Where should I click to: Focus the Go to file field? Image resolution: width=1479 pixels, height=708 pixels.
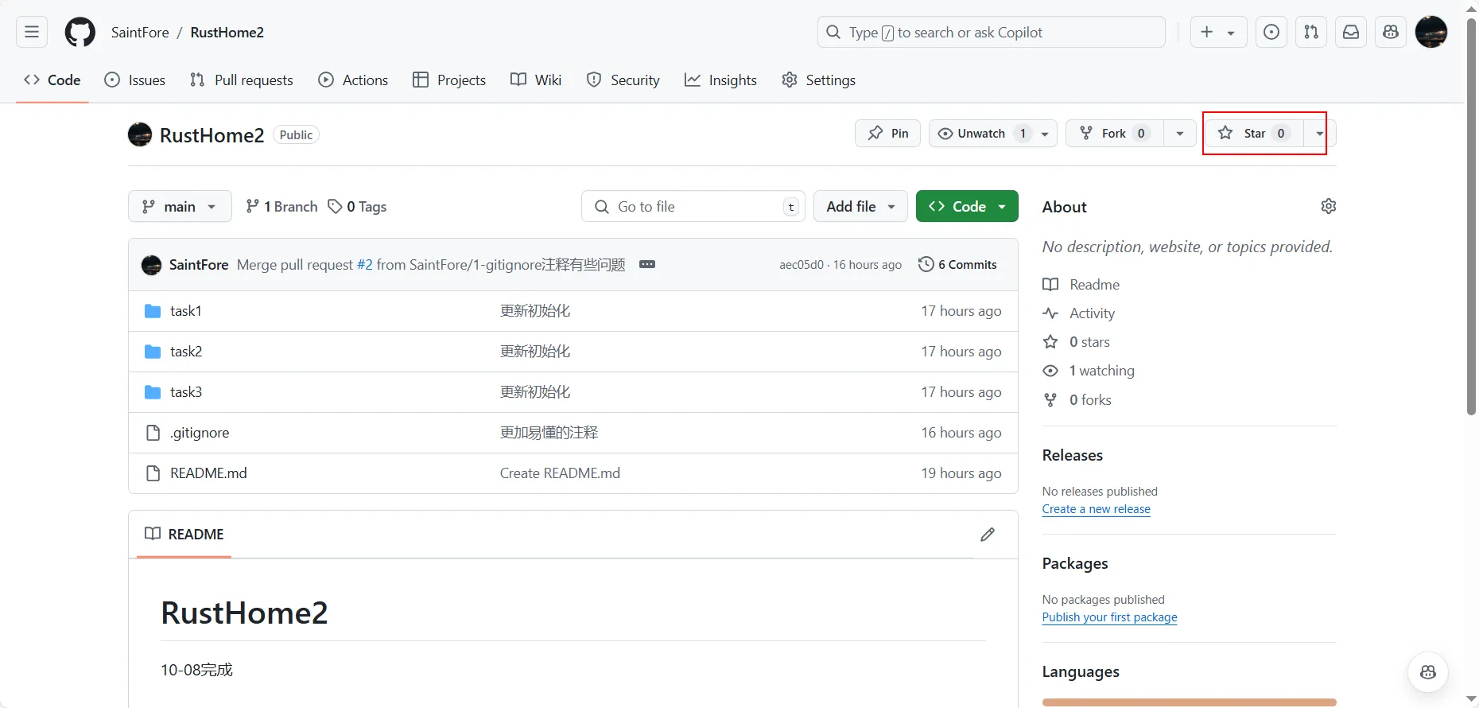pos(692,207)
